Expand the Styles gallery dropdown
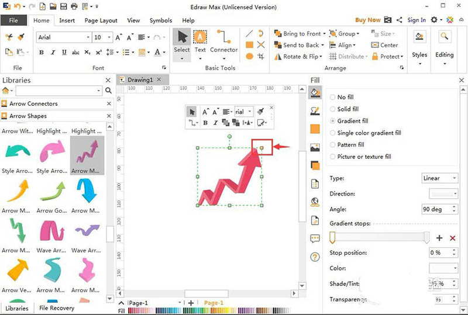 coord(419,64)
